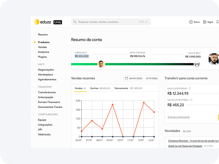The width and height of the screenshot is (219, 164).
Task: Open Agendamentos in the sidebar
Action: [x=47, y=79]
